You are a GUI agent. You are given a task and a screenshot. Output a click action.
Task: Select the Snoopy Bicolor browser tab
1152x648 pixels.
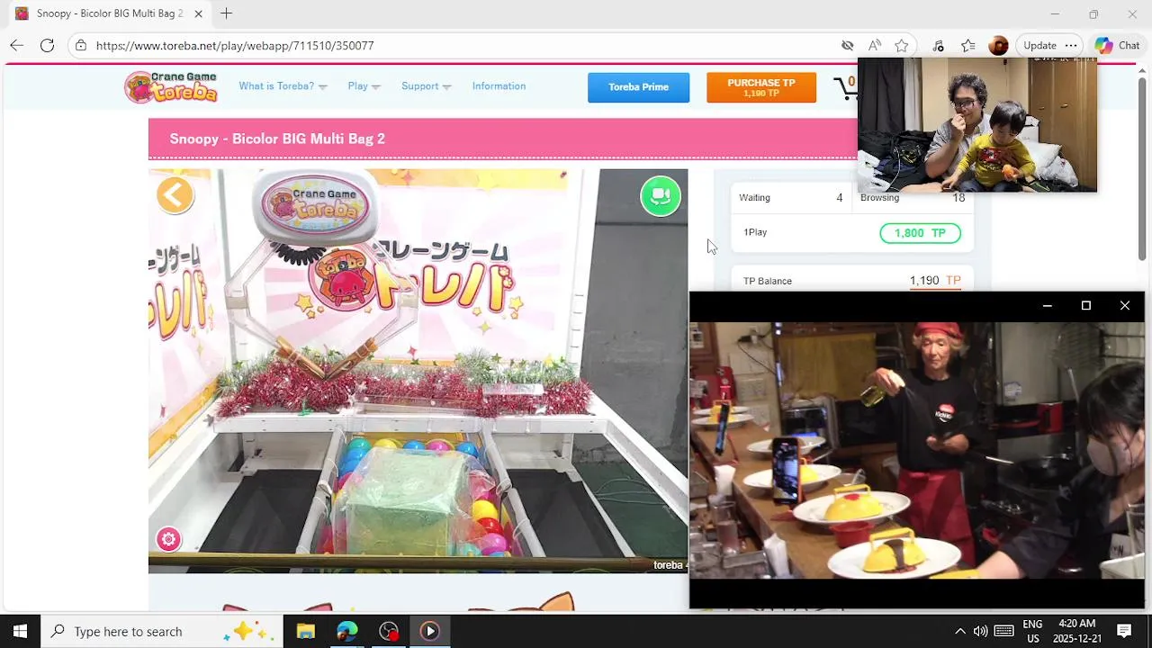(108, 13)
